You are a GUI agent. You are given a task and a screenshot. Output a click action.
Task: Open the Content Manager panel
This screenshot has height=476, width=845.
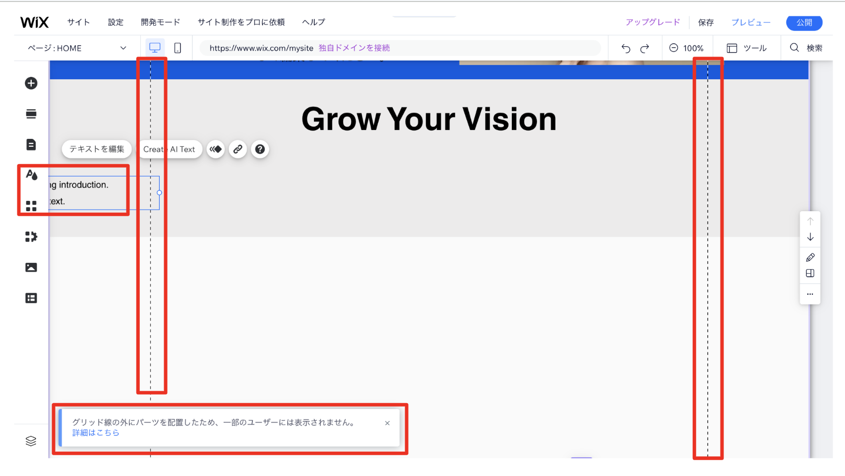click(31, 297)
